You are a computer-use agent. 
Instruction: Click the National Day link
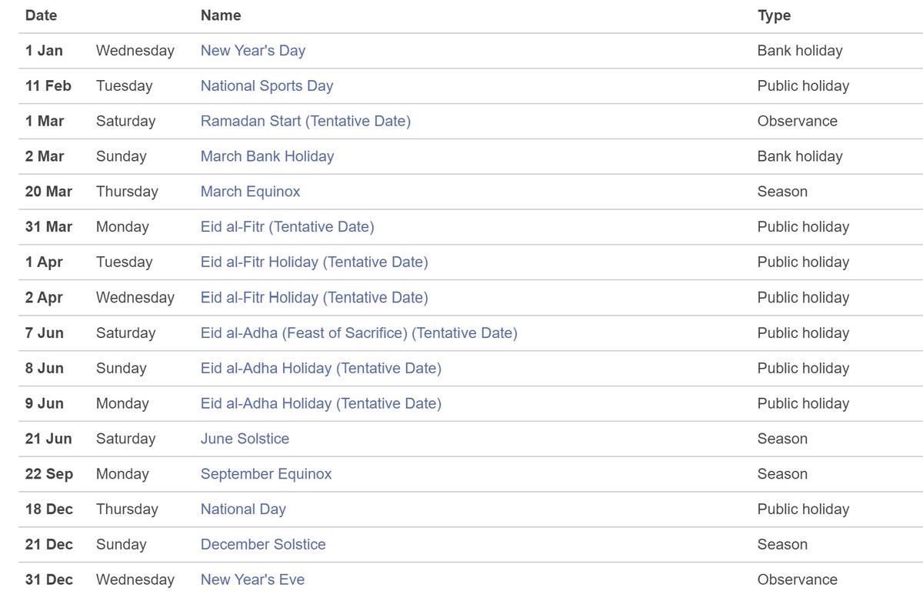pos(243,509)
